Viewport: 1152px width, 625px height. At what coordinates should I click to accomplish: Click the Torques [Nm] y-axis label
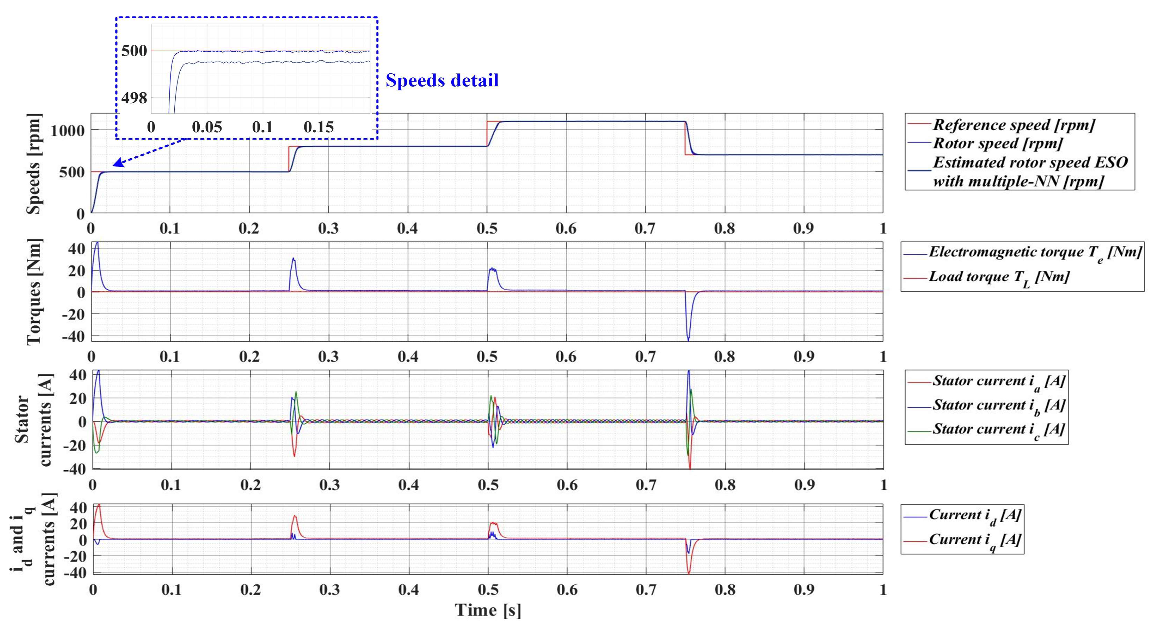[34, 292]
